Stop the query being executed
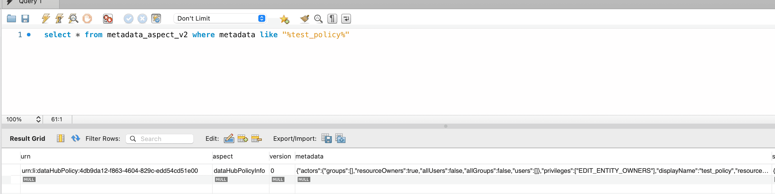Viewport: 775px width, 194px height. click(87, 19)
